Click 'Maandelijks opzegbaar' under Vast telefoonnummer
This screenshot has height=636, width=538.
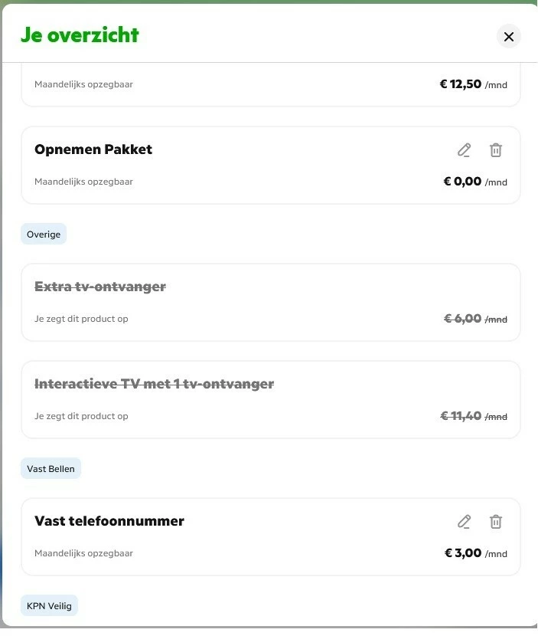click(x=83, y=553)
